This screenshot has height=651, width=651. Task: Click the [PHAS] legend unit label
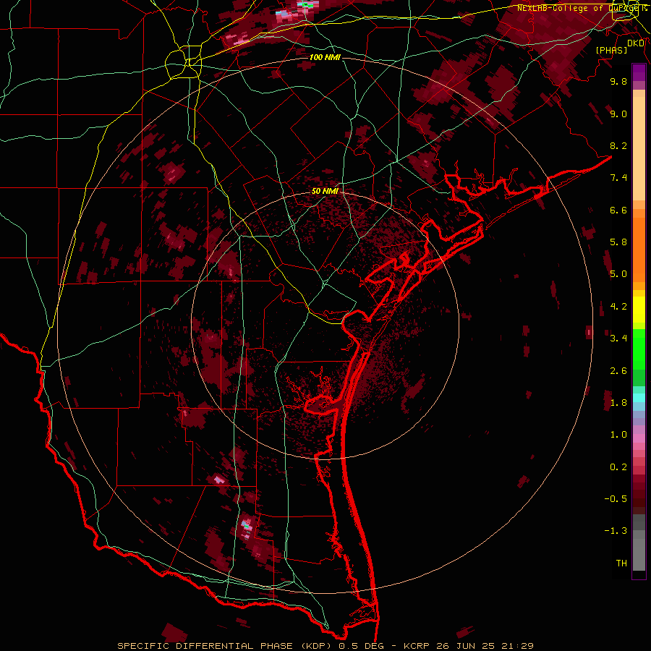pyautogui.click(x=611, y=50)
